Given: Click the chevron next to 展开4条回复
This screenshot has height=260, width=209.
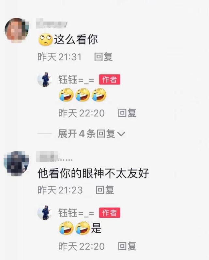Looking at the screenshot, I should tap(121, 134).
